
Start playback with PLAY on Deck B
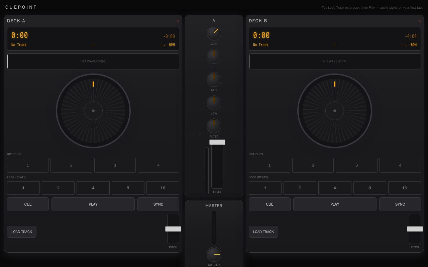point(335,204)
